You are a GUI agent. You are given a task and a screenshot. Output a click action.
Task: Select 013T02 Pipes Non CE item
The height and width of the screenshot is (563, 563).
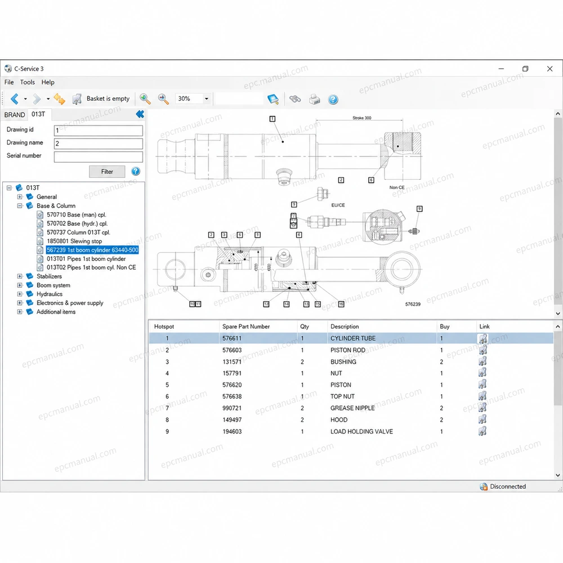tap(91, 267)
